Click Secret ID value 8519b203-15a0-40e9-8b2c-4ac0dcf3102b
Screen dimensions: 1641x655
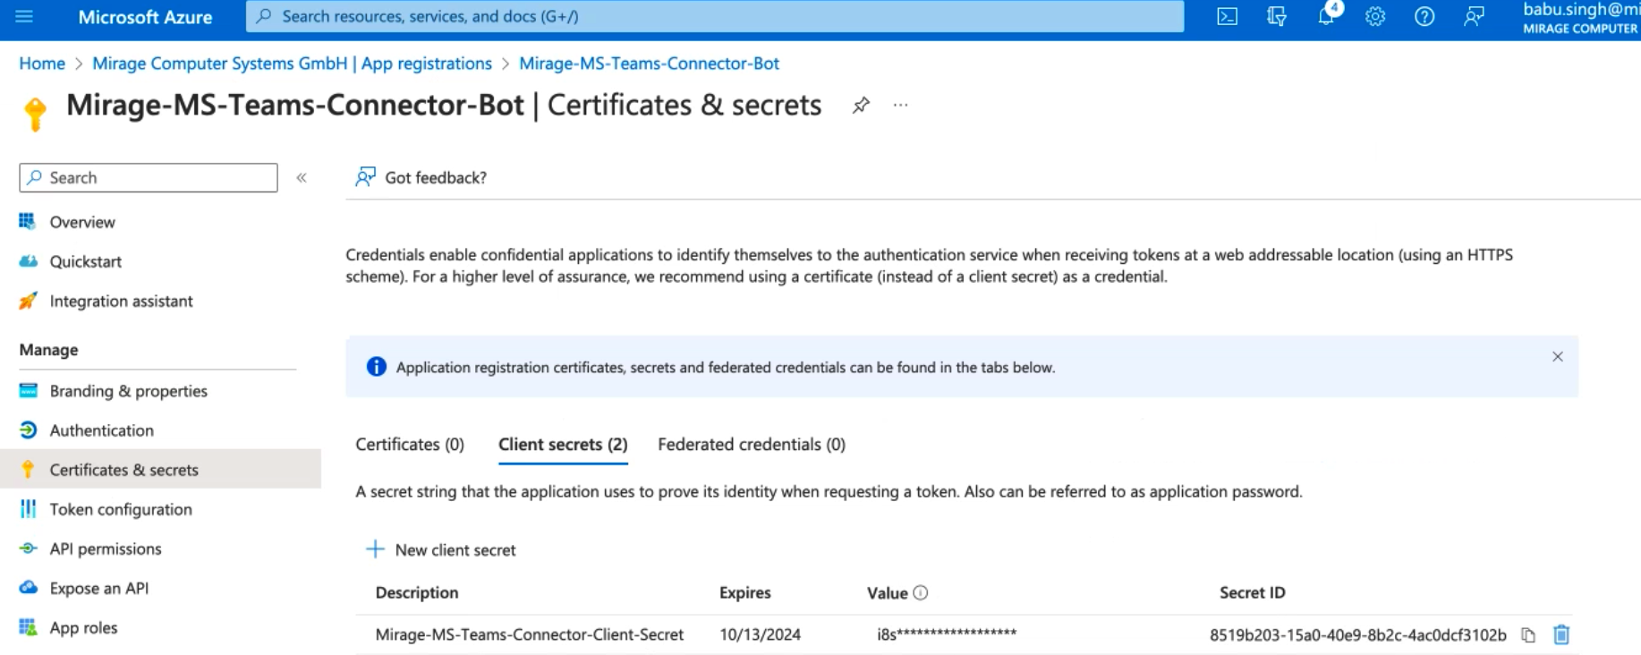[x=1358, y=635]
